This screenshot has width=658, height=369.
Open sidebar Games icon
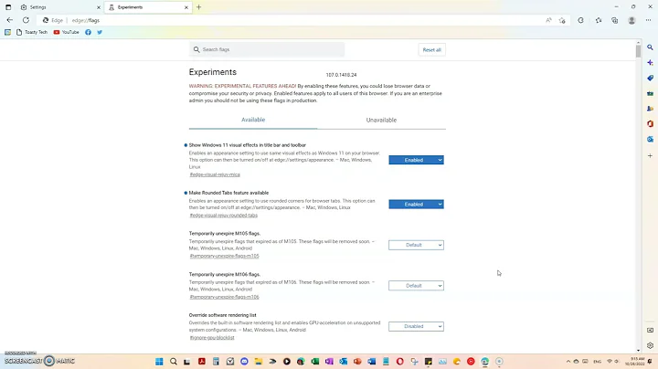point(650,109)
